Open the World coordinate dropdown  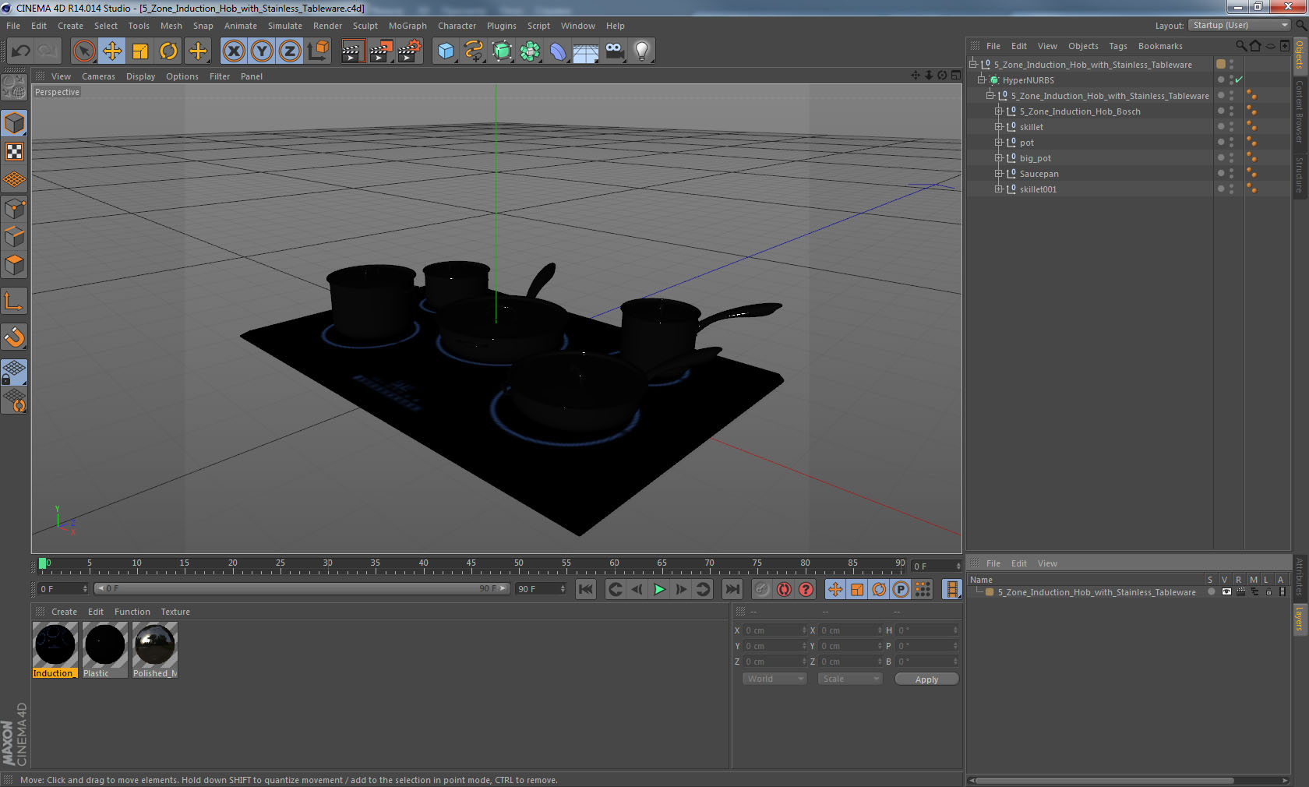tap(774, 679)
